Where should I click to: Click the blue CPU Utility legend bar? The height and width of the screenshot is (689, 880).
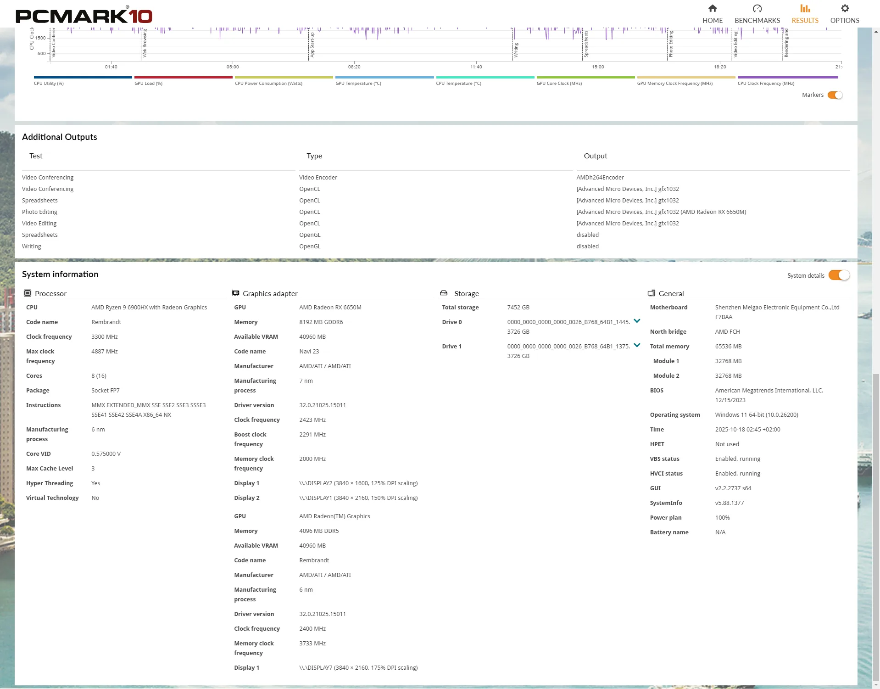[83, 78]
